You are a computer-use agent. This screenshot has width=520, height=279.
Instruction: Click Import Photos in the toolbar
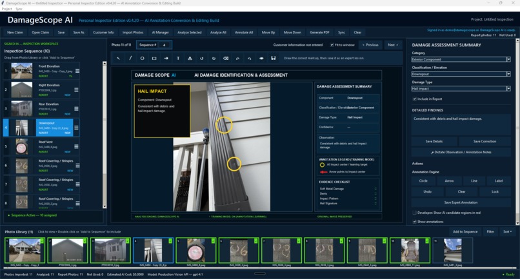(x=133, y=32)
